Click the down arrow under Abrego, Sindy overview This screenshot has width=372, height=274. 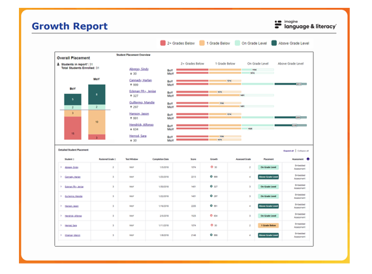pyautogui.click(x=131, y=74)
